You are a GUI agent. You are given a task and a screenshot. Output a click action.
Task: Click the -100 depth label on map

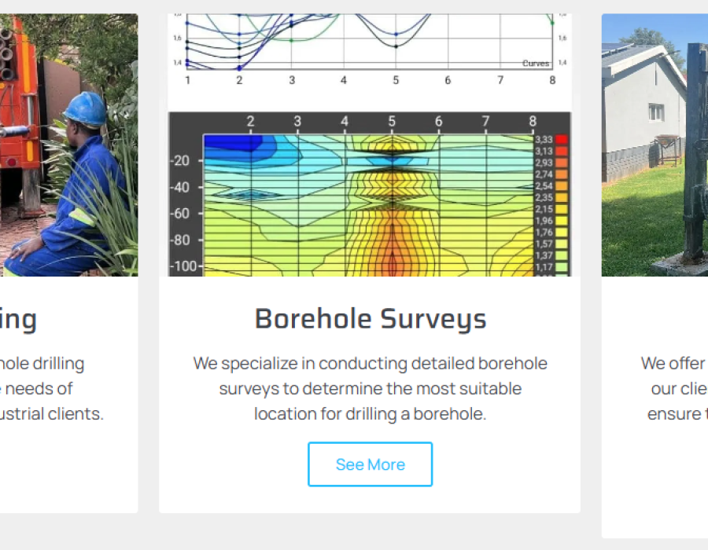[184, 266]
